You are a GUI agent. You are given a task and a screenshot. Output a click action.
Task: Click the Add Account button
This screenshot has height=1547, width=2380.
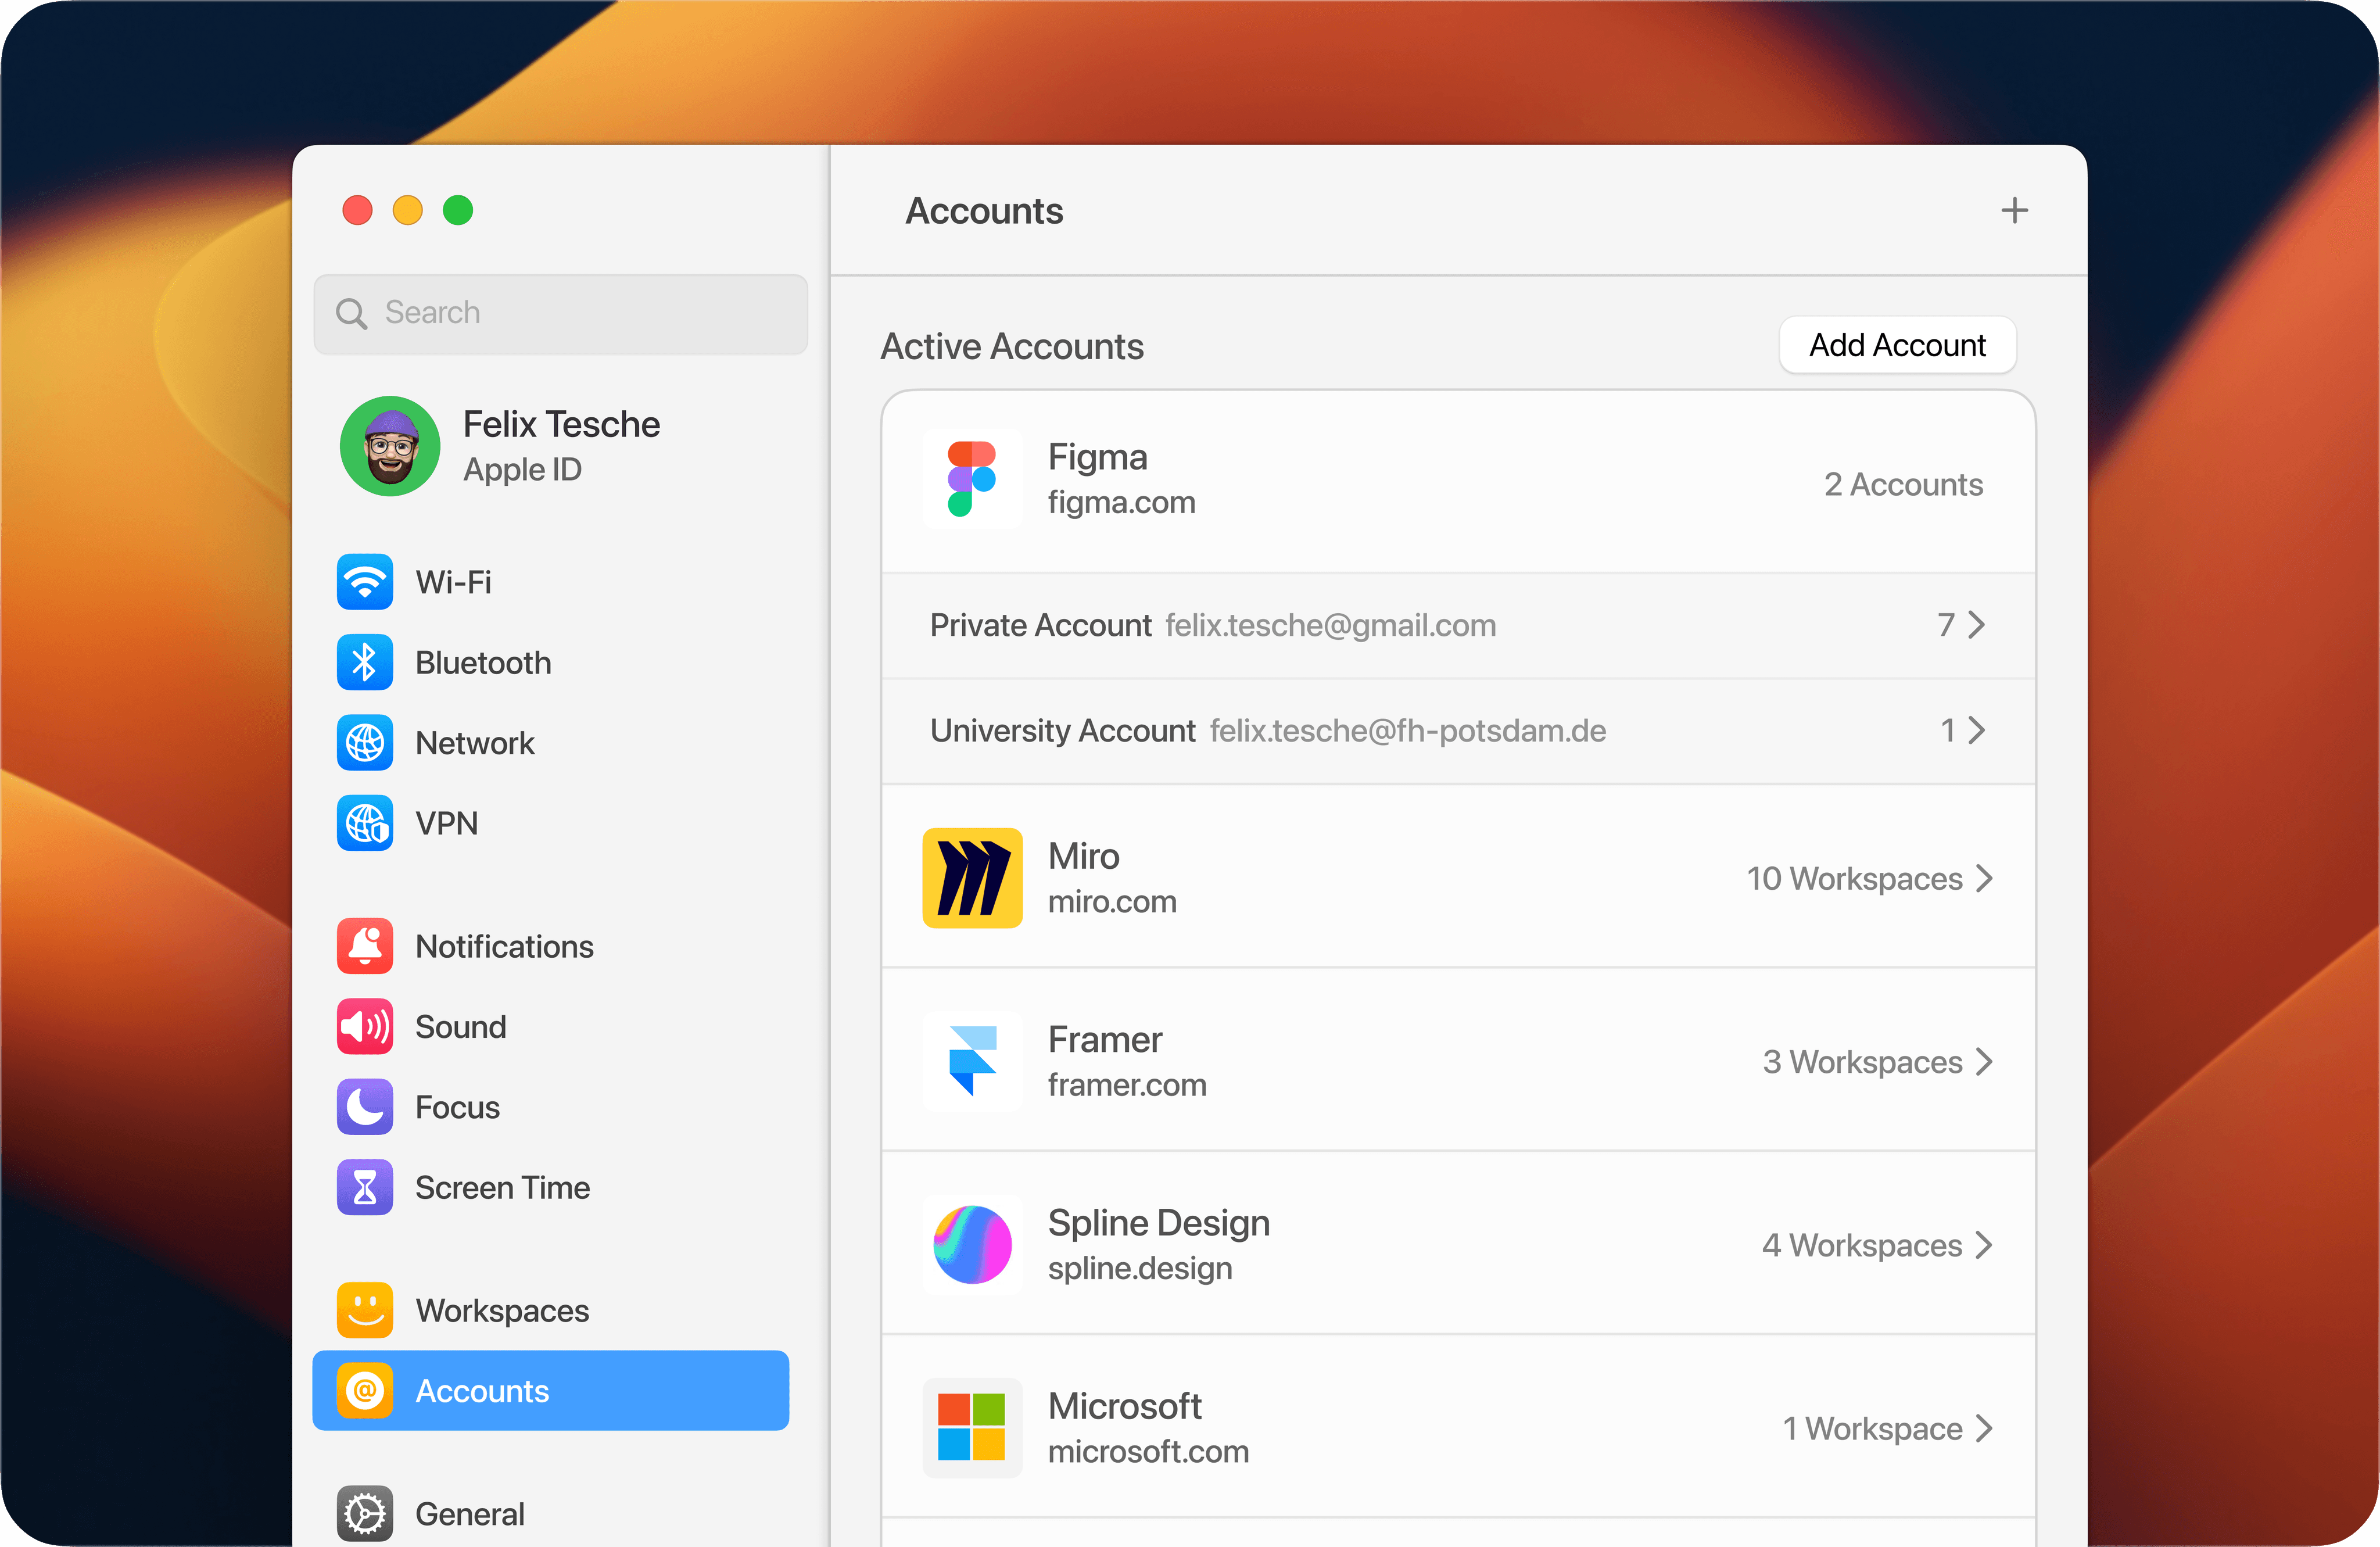(1896, 345)
